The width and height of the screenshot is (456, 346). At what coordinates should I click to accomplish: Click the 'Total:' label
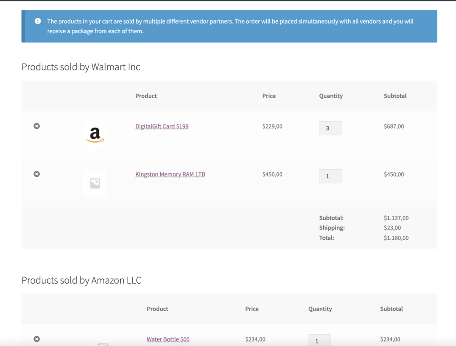326,237
